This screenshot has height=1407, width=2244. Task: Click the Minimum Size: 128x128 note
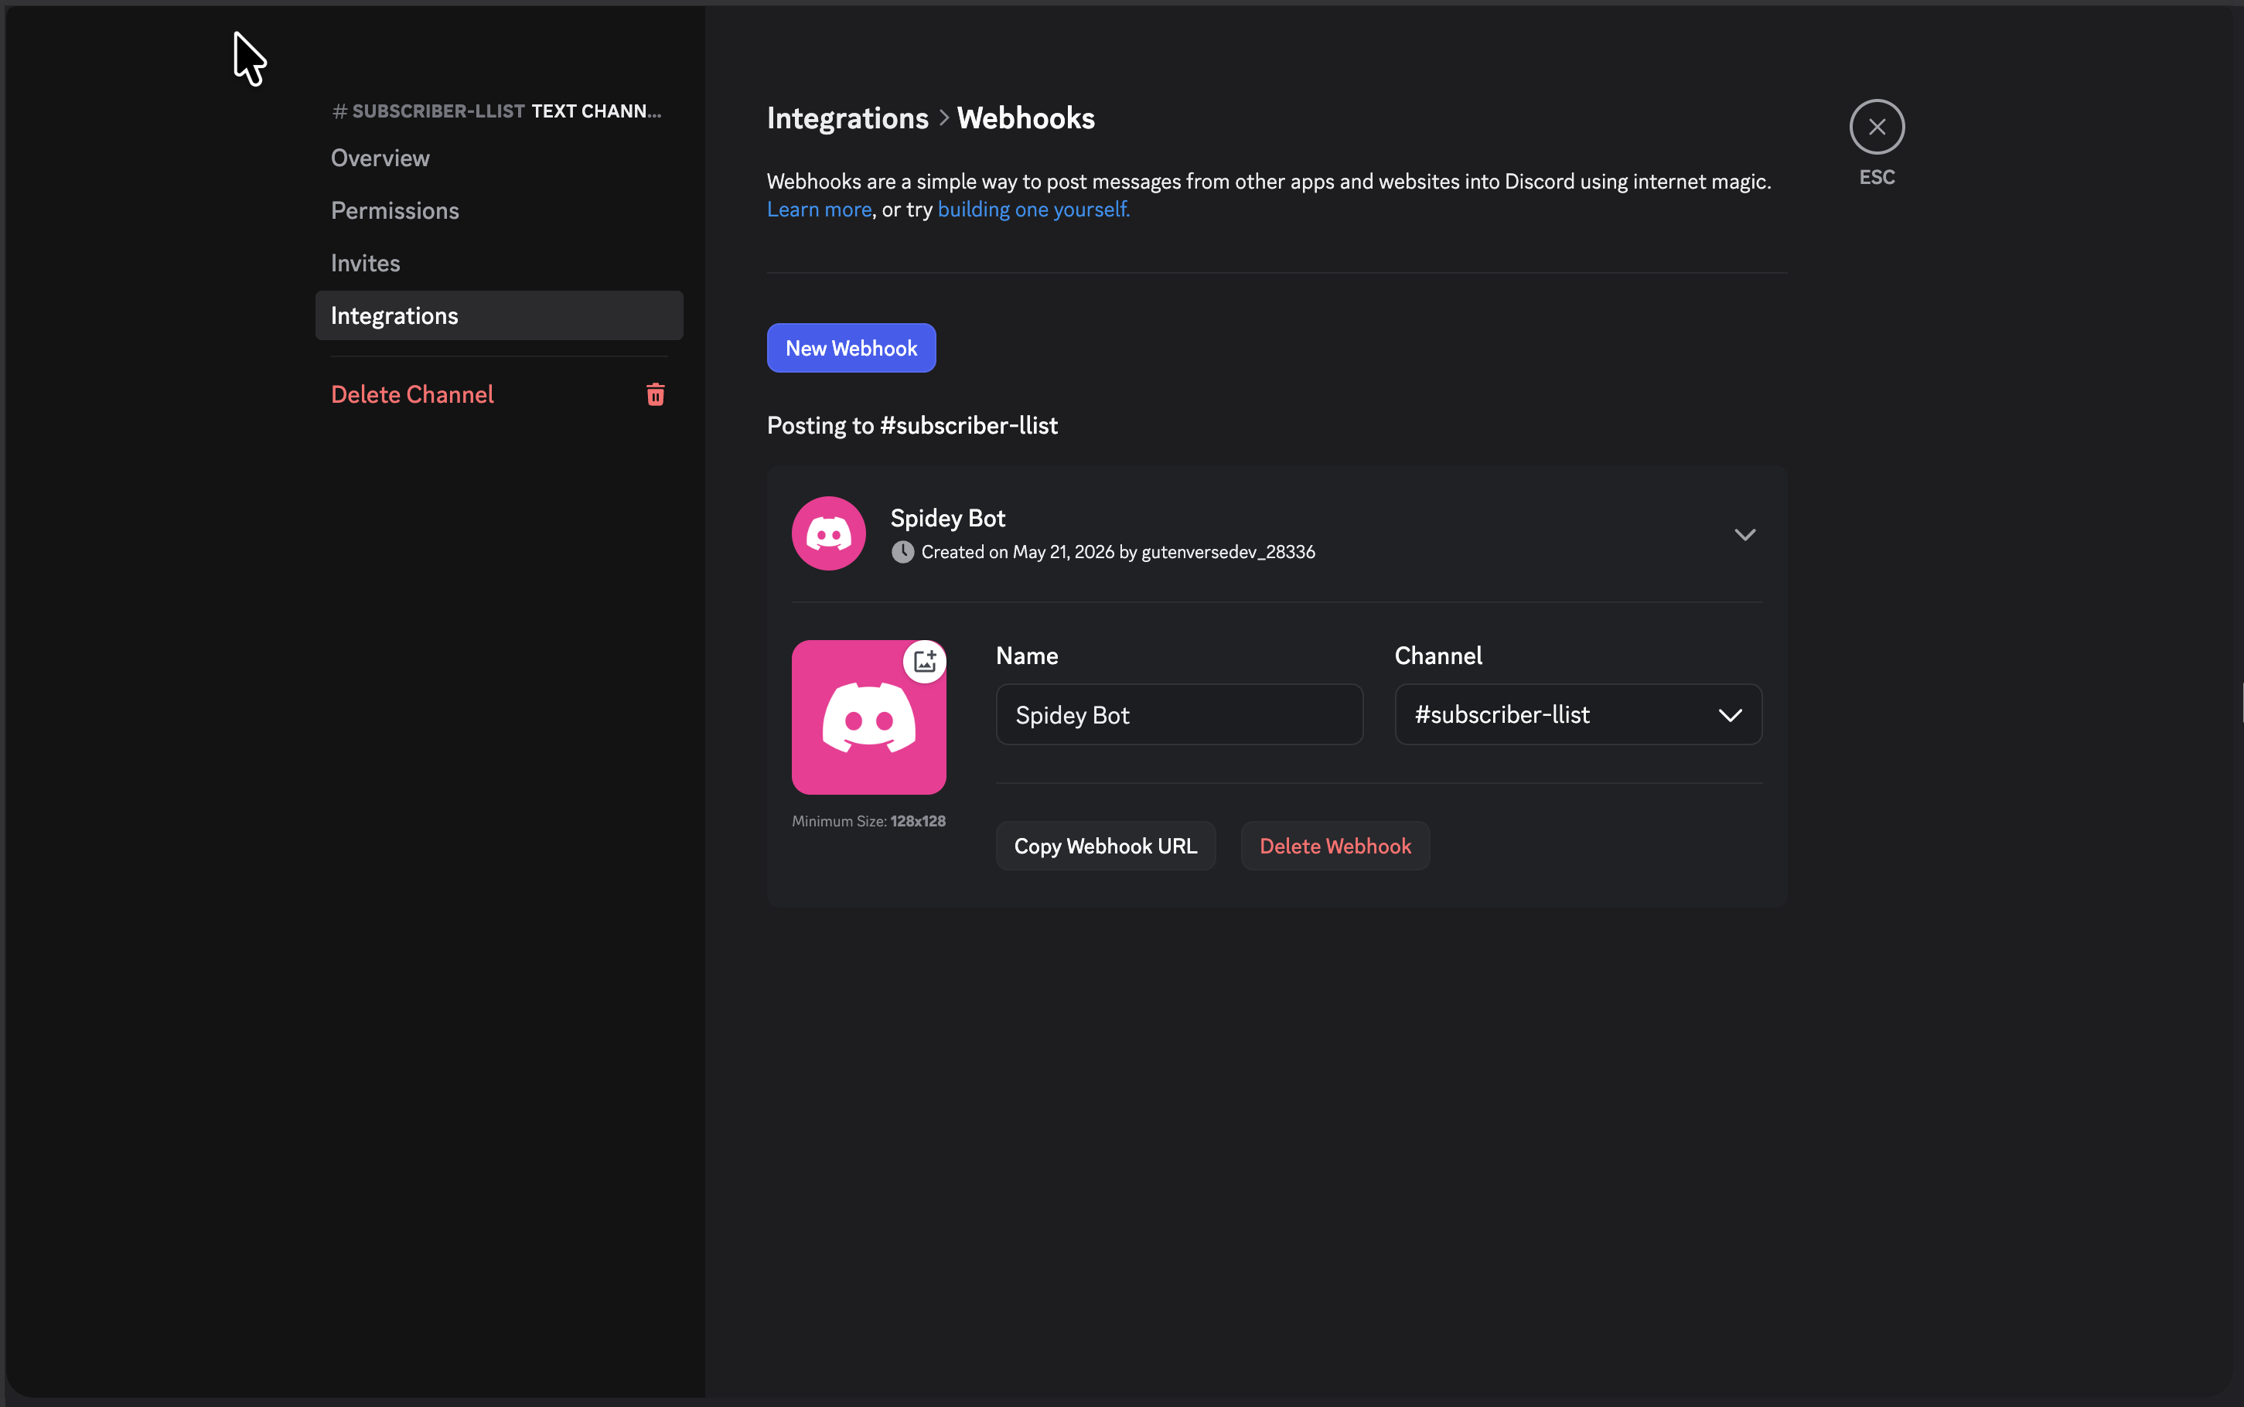click(868, 821)
